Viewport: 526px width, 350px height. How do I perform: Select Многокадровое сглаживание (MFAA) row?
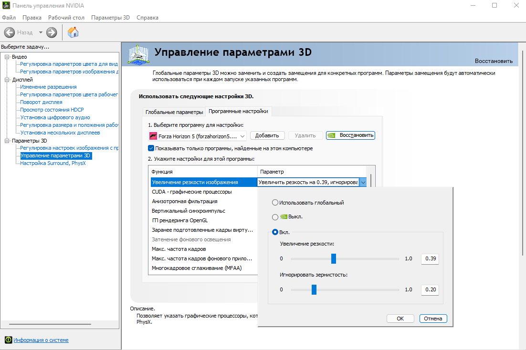coord(204,268)
